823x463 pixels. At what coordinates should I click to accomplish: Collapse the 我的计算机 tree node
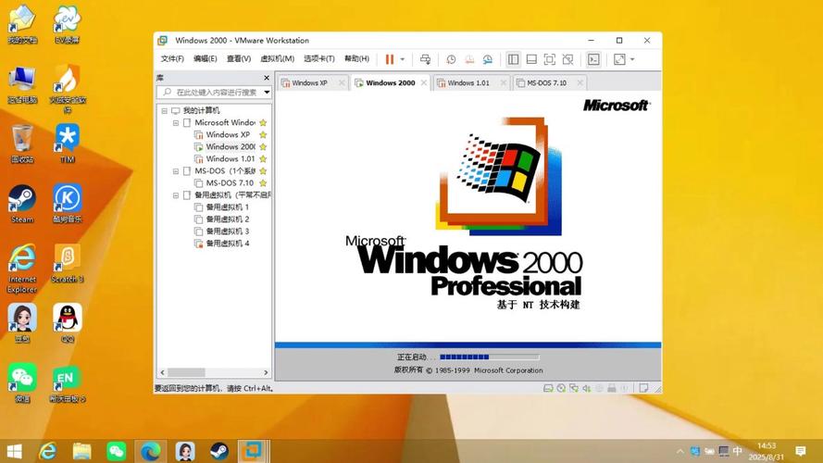pos(164,111)
